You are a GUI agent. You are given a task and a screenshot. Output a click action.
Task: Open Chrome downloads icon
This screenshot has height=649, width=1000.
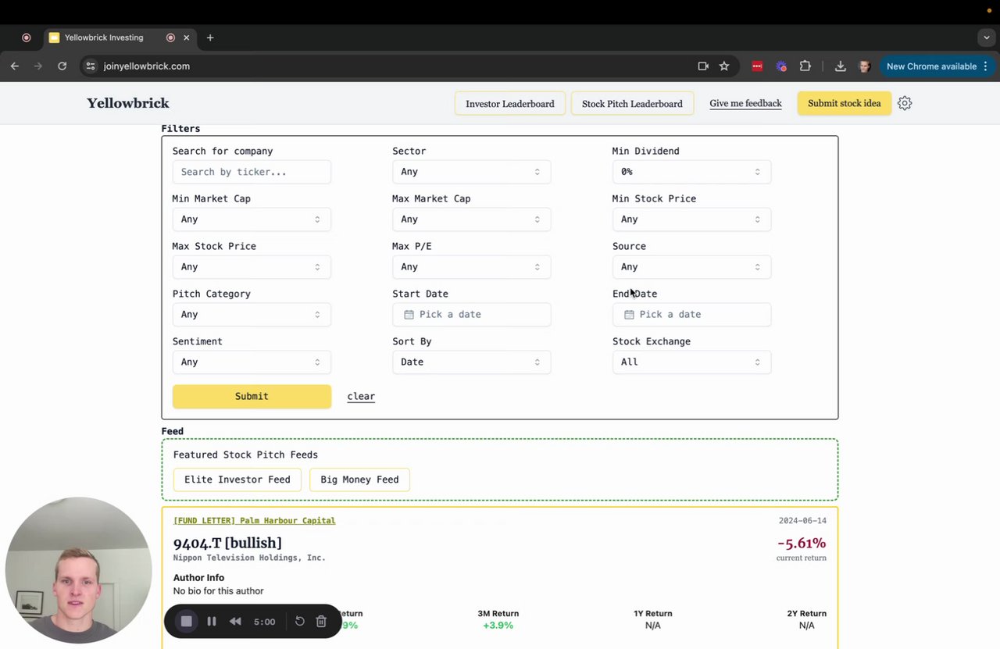coord(841,66)
